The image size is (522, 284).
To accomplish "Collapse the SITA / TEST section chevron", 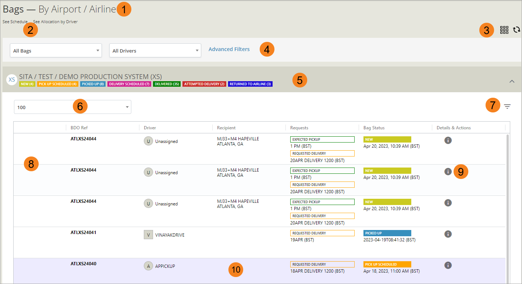I will pyautogui.click(x=512, y=81).
